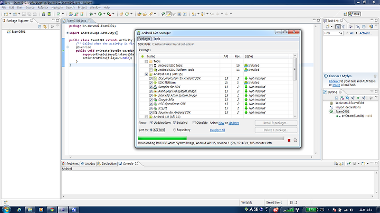The width and height of the screenshot is (380, 213).
Task: Expand the import android.app.Activity fold marker
Action: coord(68,33)
